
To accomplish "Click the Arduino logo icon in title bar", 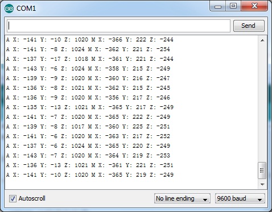I will point(9,9).
